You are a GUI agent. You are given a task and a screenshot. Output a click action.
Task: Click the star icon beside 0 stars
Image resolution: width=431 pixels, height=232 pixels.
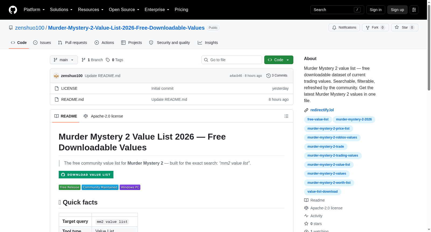pyautogui.click(x=306, y=224)
